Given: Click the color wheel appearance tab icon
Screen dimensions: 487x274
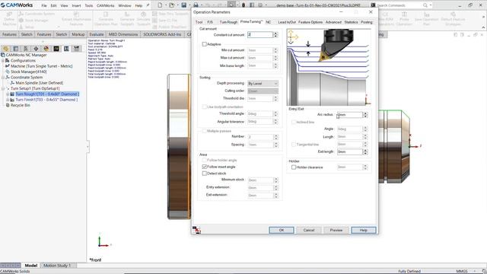Looking at the screenshot, I should point(46,49).
